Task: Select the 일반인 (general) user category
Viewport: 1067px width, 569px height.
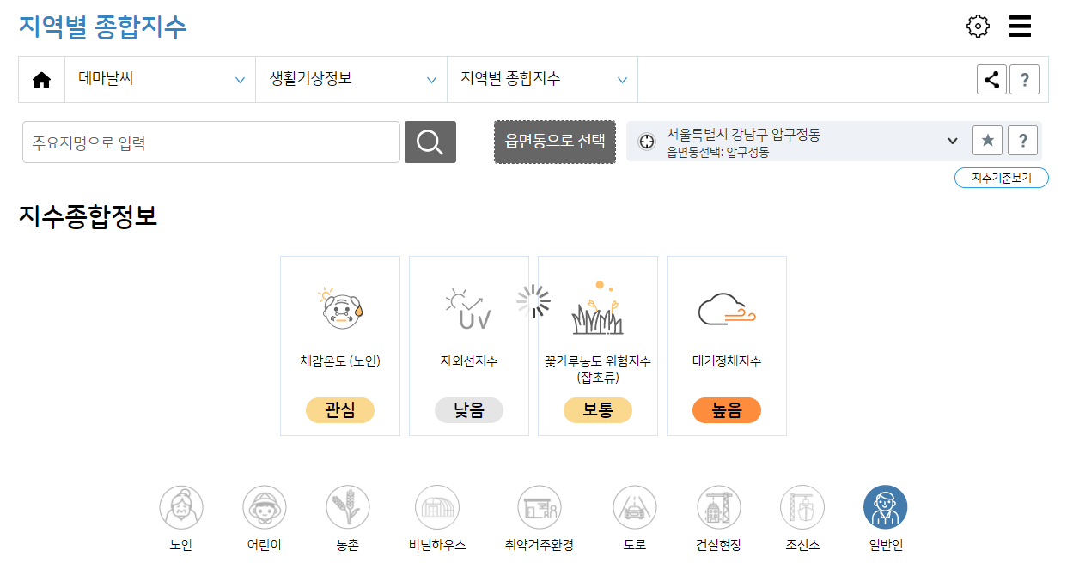Action: point(885,506)
